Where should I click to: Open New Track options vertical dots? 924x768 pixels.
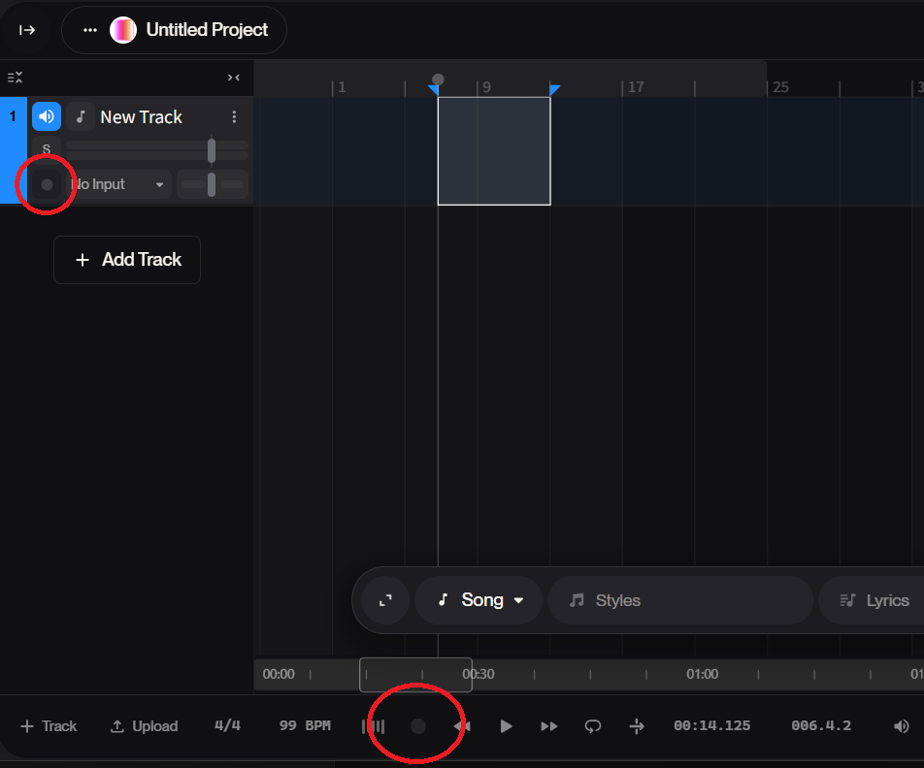[235, 116]
